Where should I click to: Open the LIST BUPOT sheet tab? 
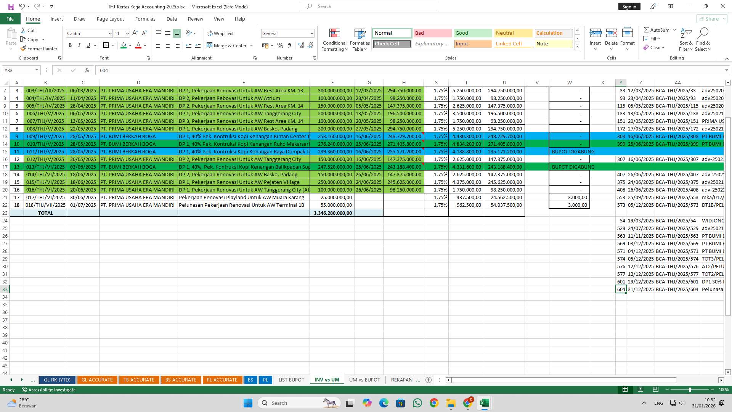(x=291, y=380)
